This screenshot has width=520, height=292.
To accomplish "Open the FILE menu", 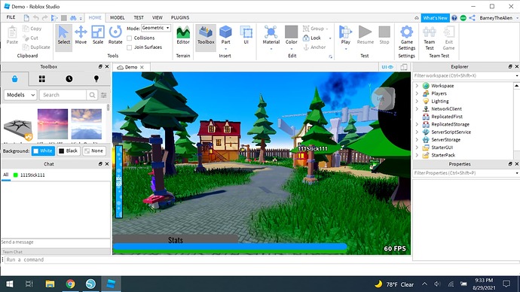I will click(11, 17).
